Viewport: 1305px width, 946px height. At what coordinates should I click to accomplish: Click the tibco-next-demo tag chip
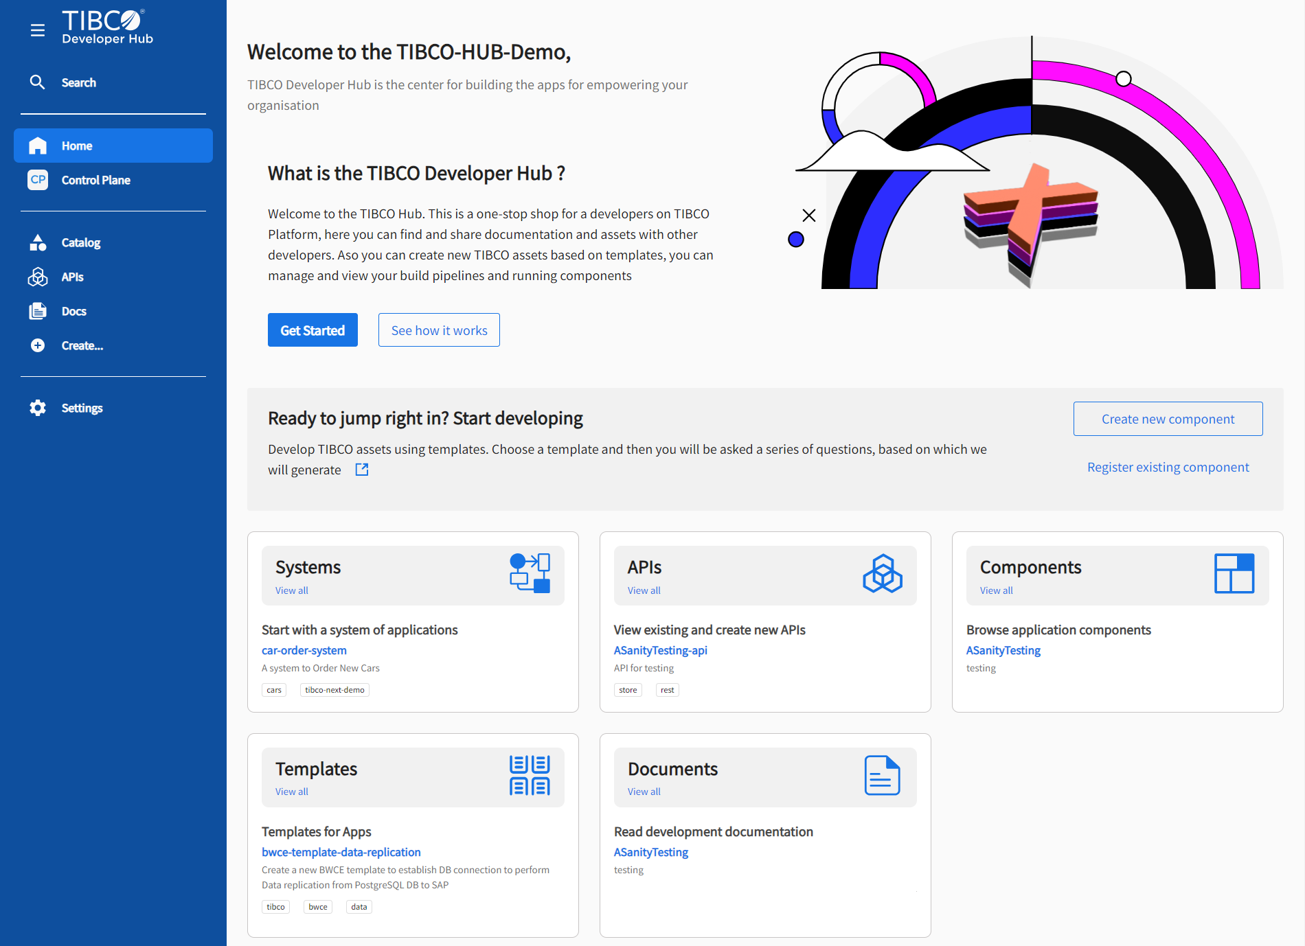pos(334,690)
